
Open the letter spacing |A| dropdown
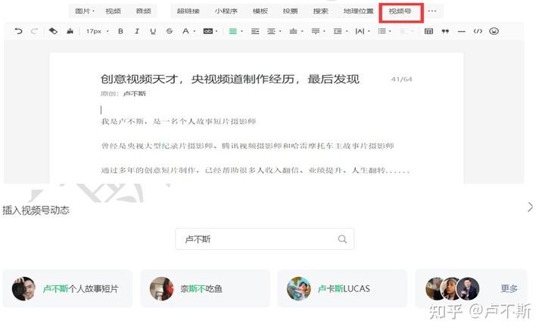[362, 31]
